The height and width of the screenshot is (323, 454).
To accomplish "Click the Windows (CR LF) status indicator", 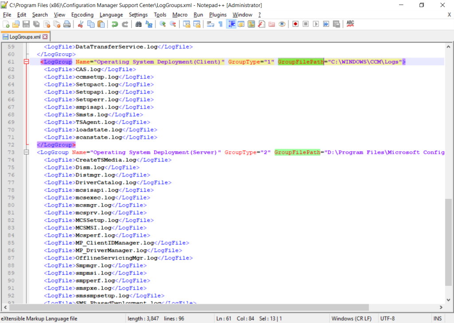I will (x=352, y=318).
